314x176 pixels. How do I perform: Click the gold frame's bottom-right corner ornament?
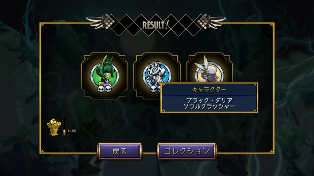[x=272, y=152]
